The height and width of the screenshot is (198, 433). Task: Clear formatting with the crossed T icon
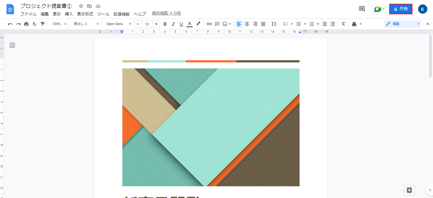point(343,24)
